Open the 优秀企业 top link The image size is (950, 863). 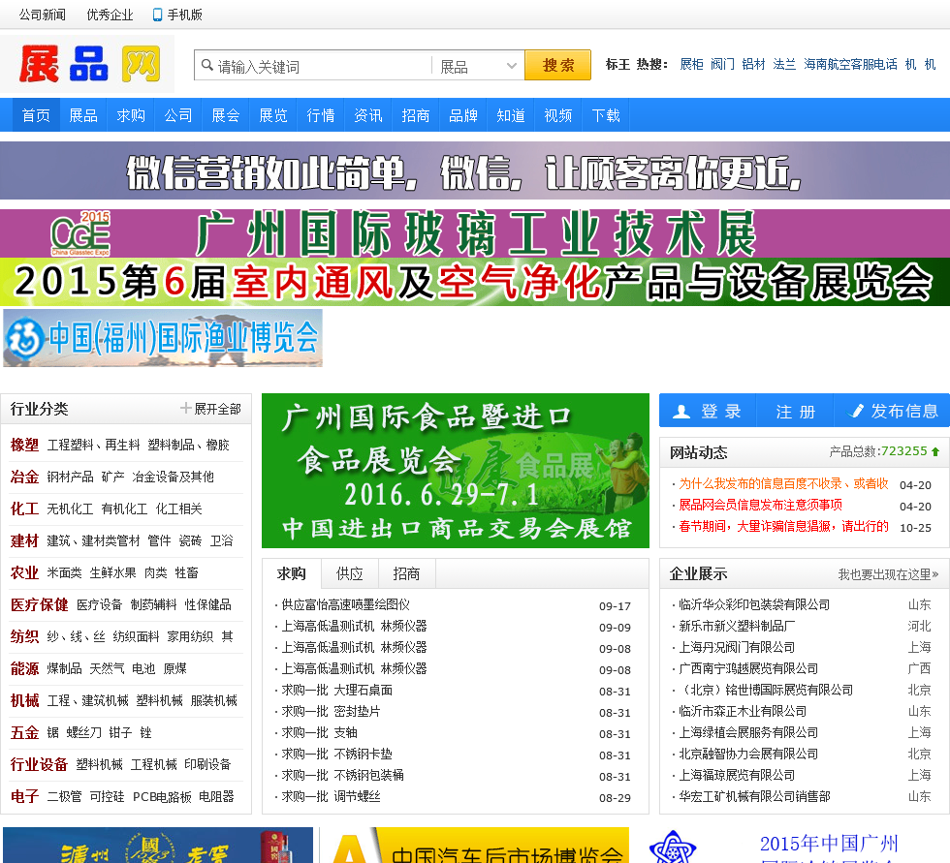click(x=110, y=15)
